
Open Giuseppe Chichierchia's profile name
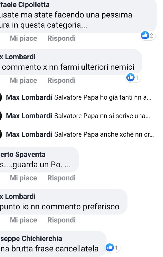click(x=31, y=238)
